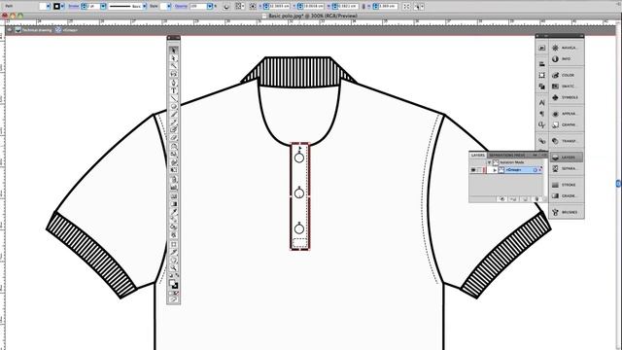Select the Paintbrush tool
The image size is (622, 350).
coord(173,115)
